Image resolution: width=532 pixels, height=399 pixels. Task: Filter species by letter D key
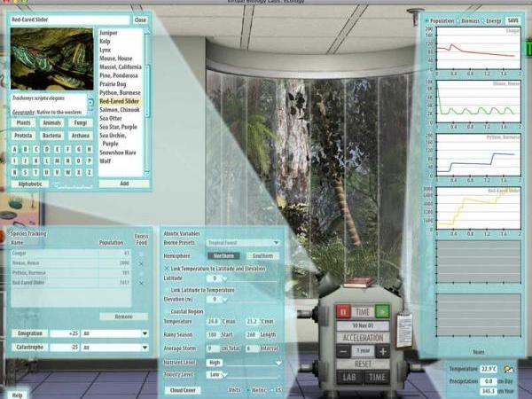47,149
